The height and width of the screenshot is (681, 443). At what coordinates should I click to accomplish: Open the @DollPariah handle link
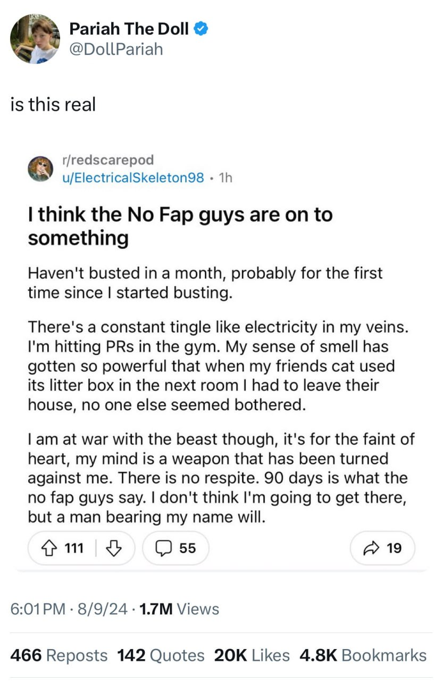[116, 49]
